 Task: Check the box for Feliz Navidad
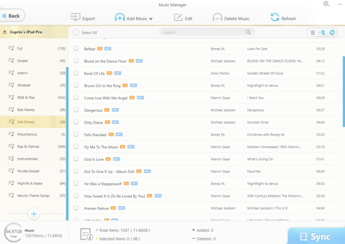(x=76, y=134)
